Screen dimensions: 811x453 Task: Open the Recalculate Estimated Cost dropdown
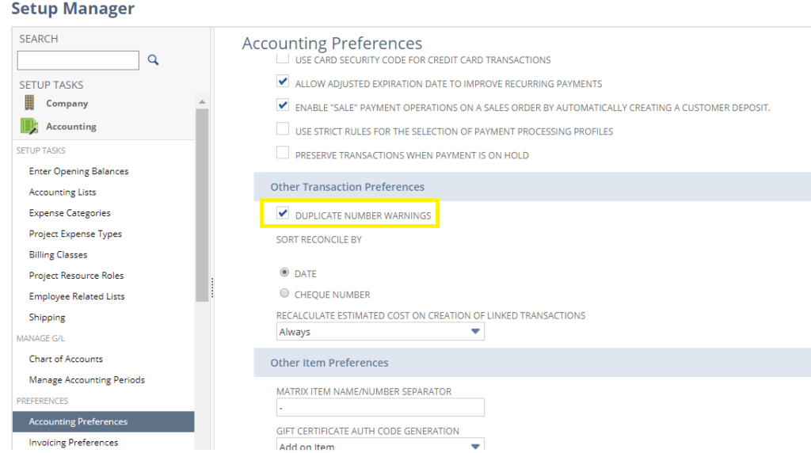tap(380, 332)
